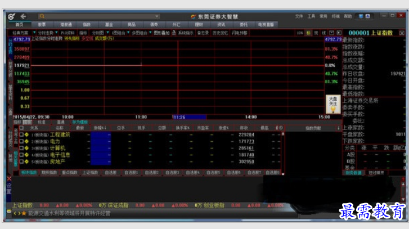Expand the t图组合 dropdown arrow

(128, 33)
